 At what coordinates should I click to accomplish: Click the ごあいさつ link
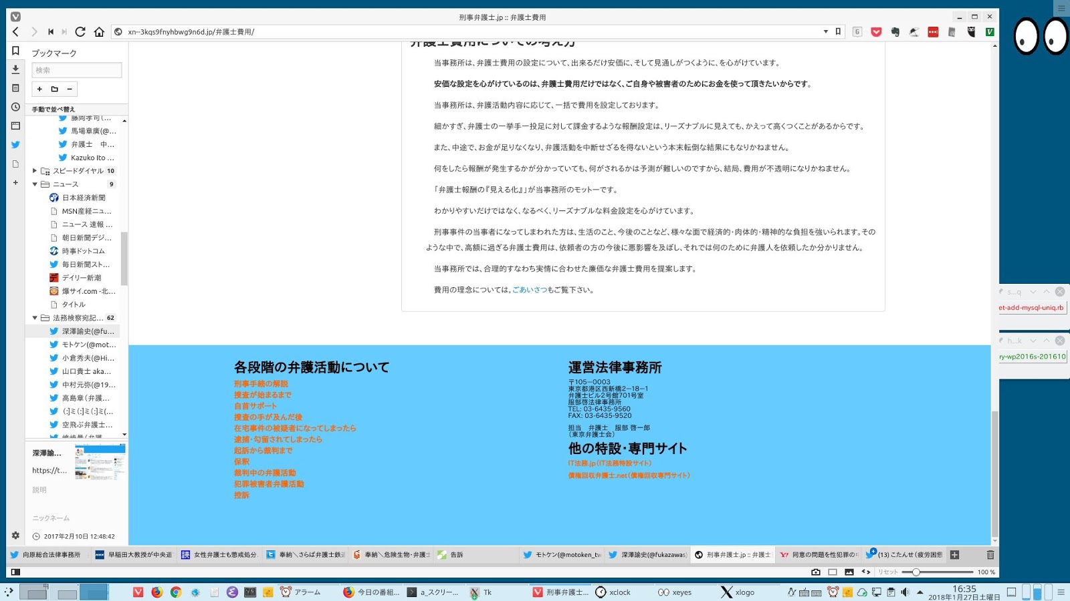tap(530, 290)
